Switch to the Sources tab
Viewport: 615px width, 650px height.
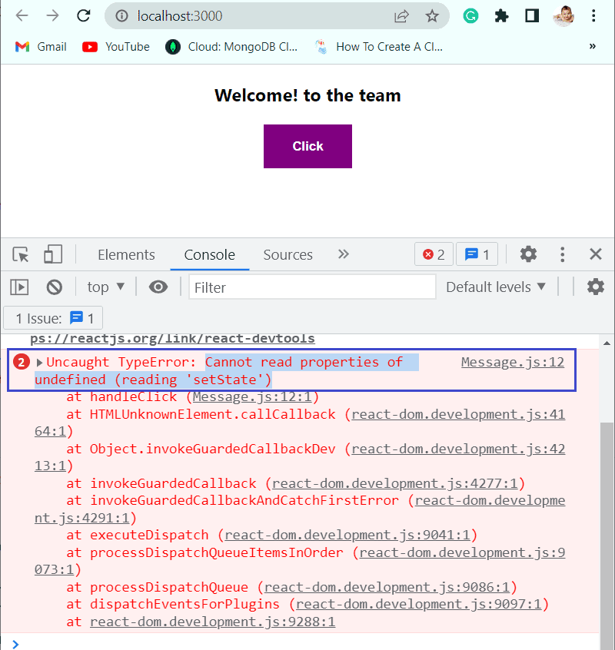pos(288,254)
